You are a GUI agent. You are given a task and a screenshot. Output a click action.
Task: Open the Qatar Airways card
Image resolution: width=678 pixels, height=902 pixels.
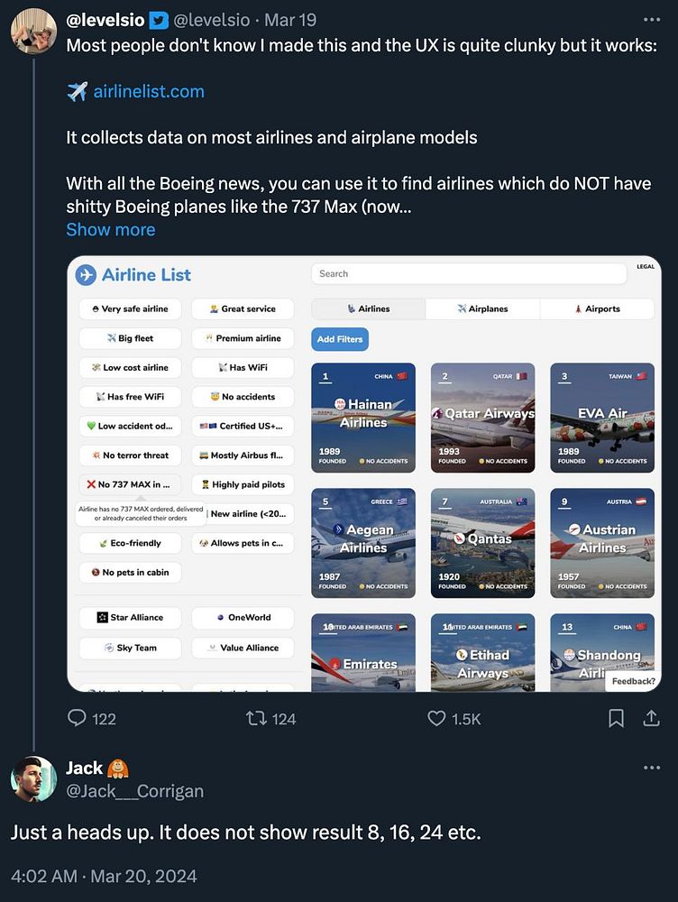tap(482, 418)
